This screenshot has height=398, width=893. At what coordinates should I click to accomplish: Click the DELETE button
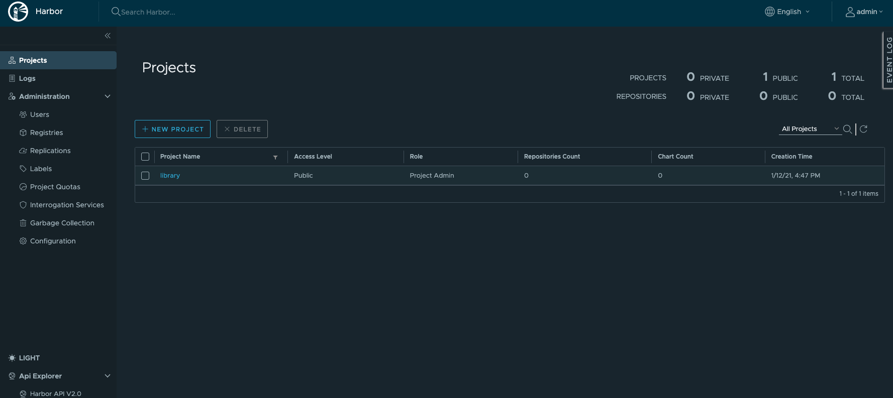click(242, 129)
